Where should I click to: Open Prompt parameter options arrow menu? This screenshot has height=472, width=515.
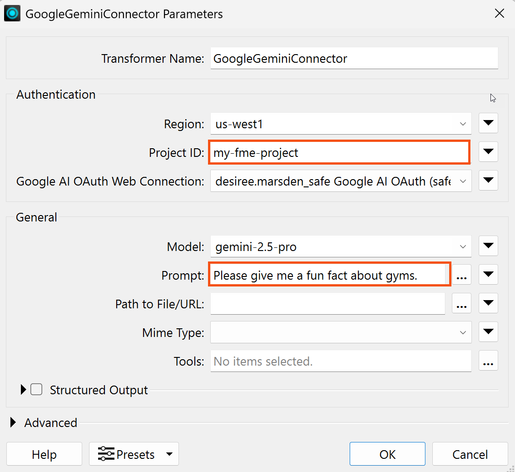(488, 274)
